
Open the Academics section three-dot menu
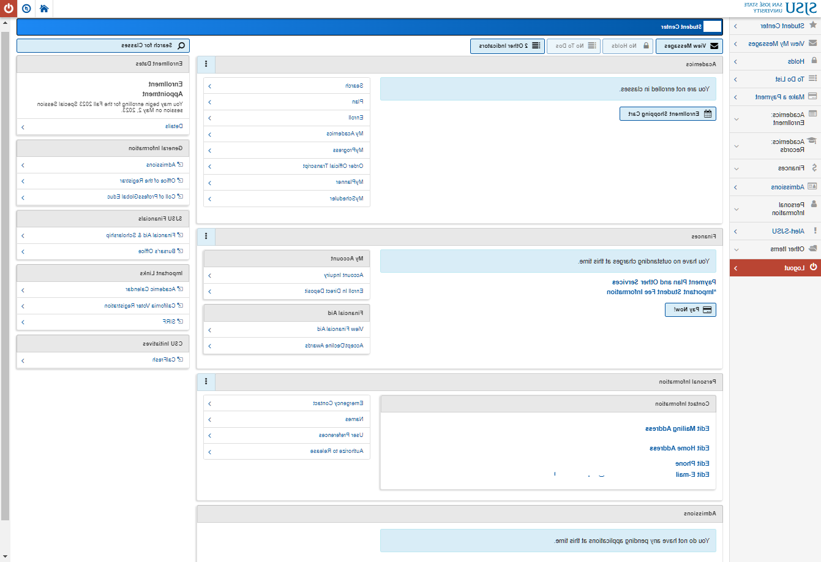pos(206,64)
